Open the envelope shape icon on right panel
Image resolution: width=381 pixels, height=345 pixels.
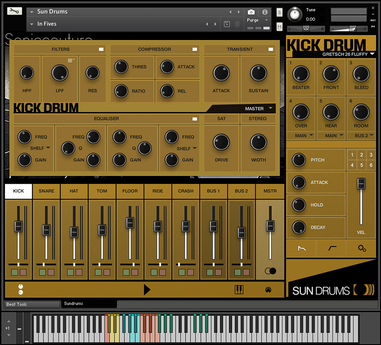click(302, 248)
